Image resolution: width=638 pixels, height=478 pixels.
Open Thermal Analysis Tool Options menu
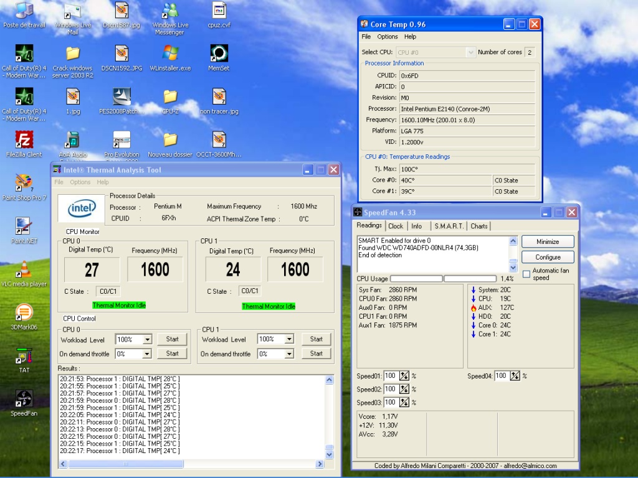click(x=80, y=182)
